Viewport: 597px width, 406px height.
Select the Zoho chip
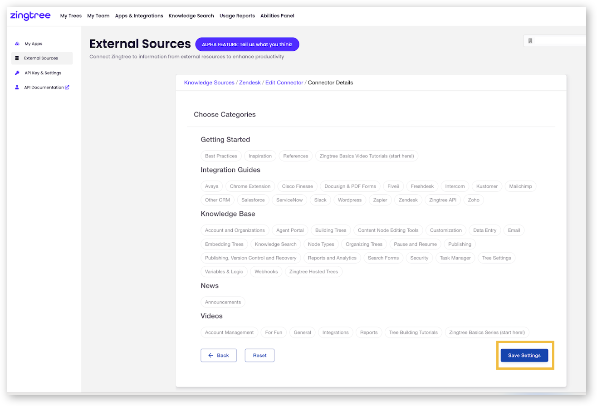[474, 200]
